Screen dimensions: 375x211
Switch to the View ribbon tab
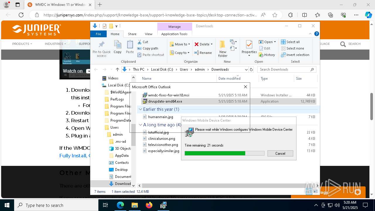coord(149,34)
